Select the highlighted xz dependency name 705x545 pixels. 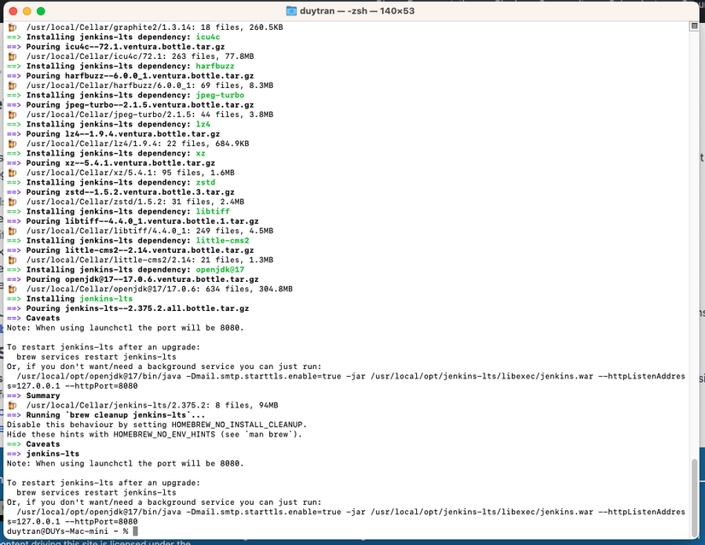pyautogui.click(x=201, y=153)
